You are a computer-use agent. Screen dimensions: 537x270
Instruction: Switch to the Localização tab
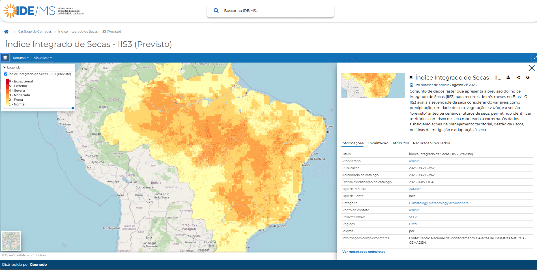[x=378, y=143]
